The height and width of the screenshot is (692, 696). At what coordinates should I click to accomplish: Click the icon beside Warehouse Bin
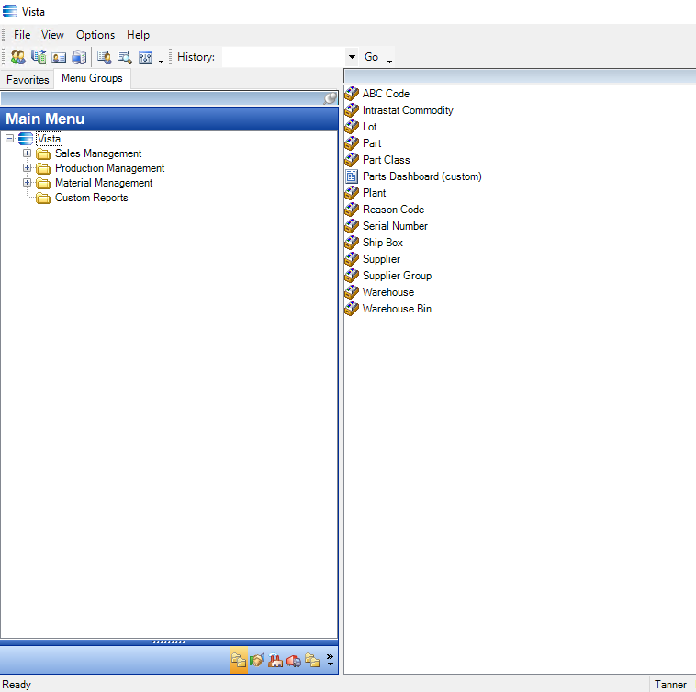pos(352,309)
